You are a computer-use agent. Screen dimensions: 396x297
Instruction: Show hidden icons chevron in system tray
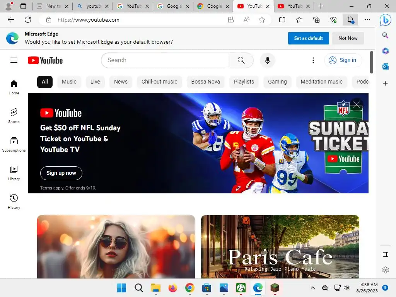(312, 288)
